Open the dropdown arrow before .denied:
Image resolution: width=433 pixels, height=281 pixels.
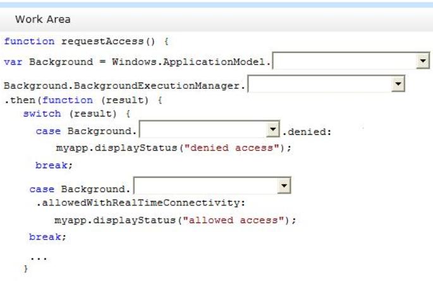pos(272,129)
